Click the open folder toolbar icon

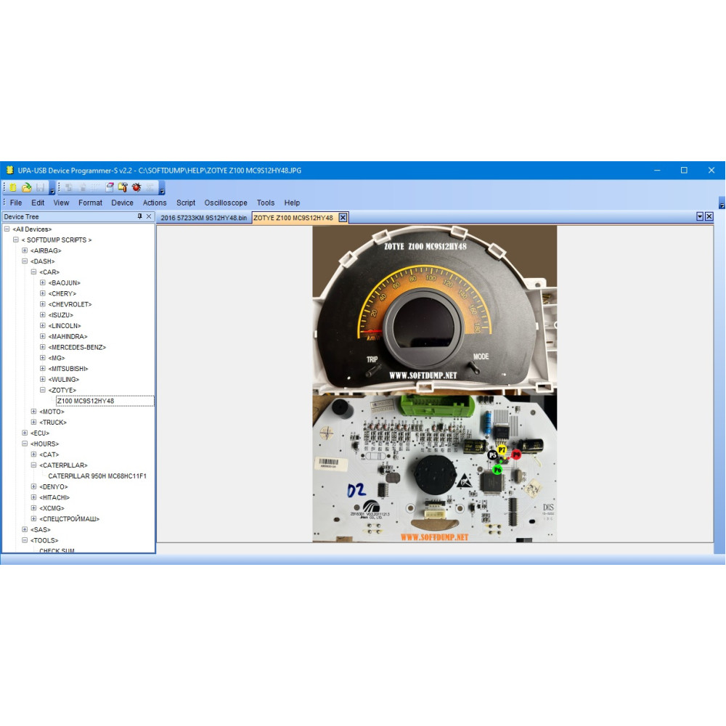(27, 187)
